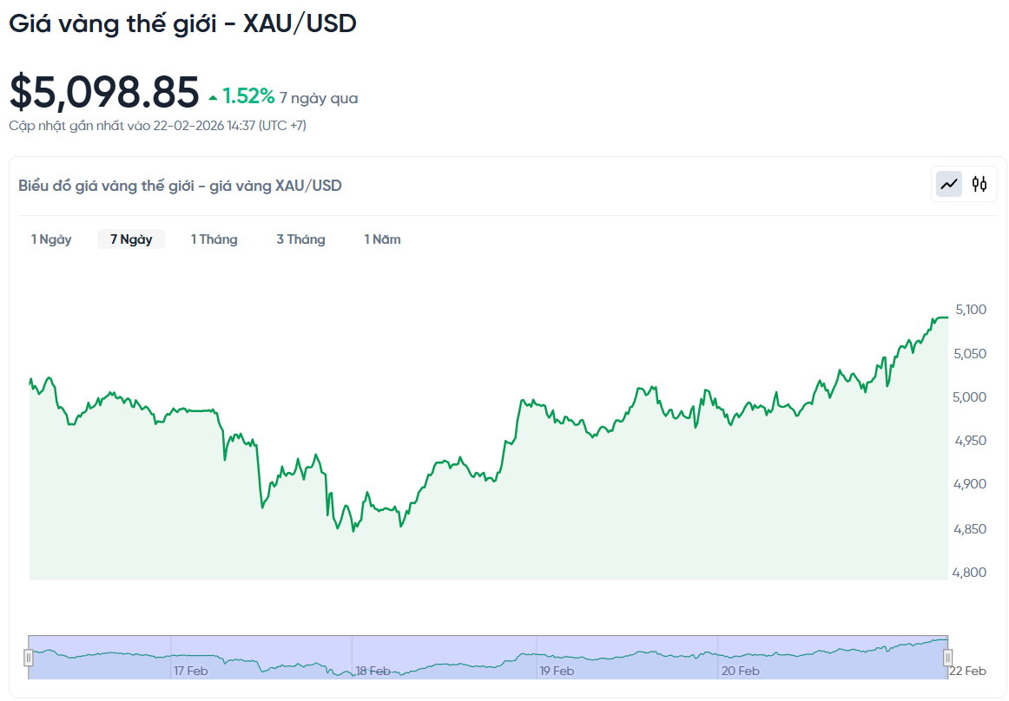1009x701 pixels.
Task: Jump to 18 Feb in navigator
Action: (x=373, y=671)
